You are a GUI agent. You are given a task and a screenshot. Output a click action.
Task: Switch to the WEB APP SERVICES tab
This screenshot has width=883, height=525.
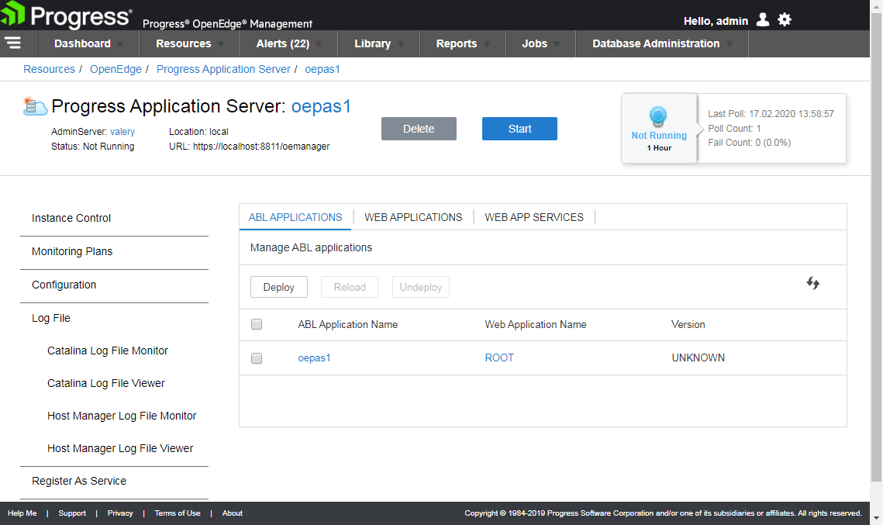(x=534, y=217)
